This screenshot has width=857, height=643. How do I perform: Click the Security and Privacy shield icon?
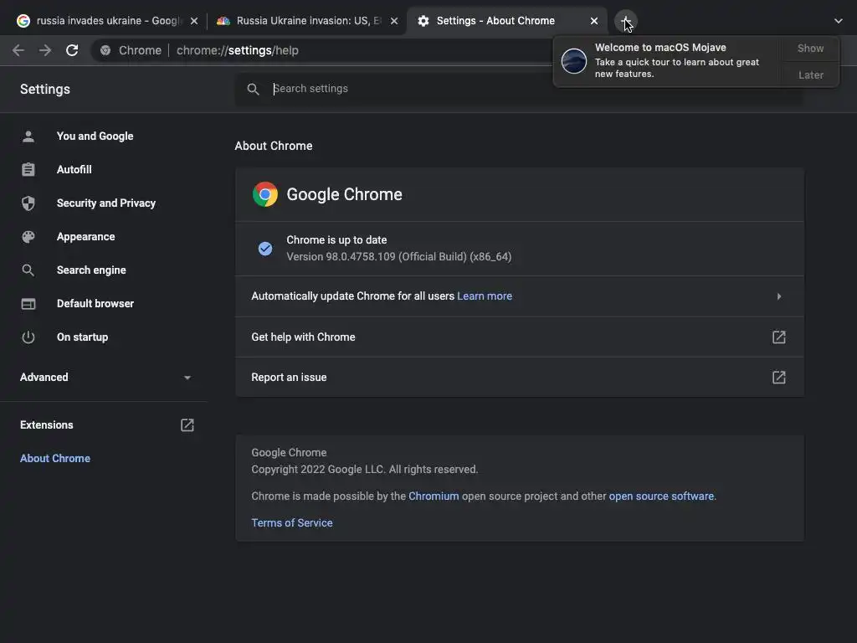coord(28,203)
